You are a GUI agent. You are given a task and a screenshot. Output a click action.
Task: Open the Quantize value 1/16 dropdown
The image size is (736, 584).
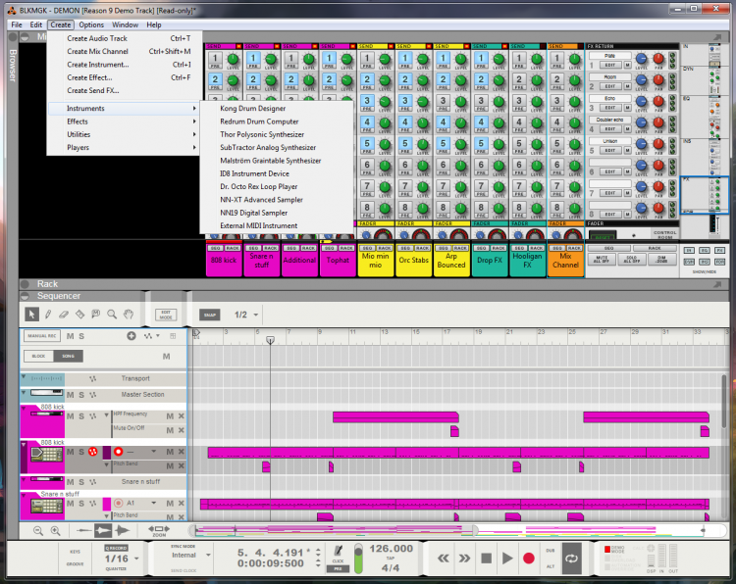[136, 559]
